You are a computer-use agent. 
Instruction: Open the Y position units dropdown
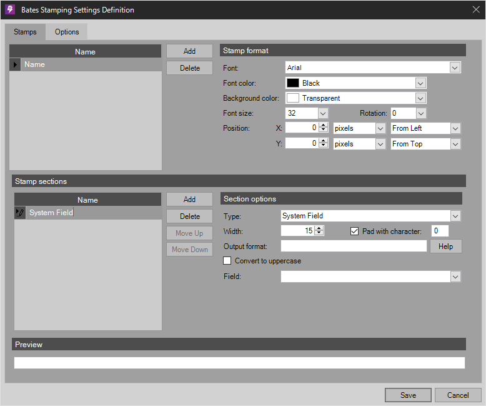380,144
